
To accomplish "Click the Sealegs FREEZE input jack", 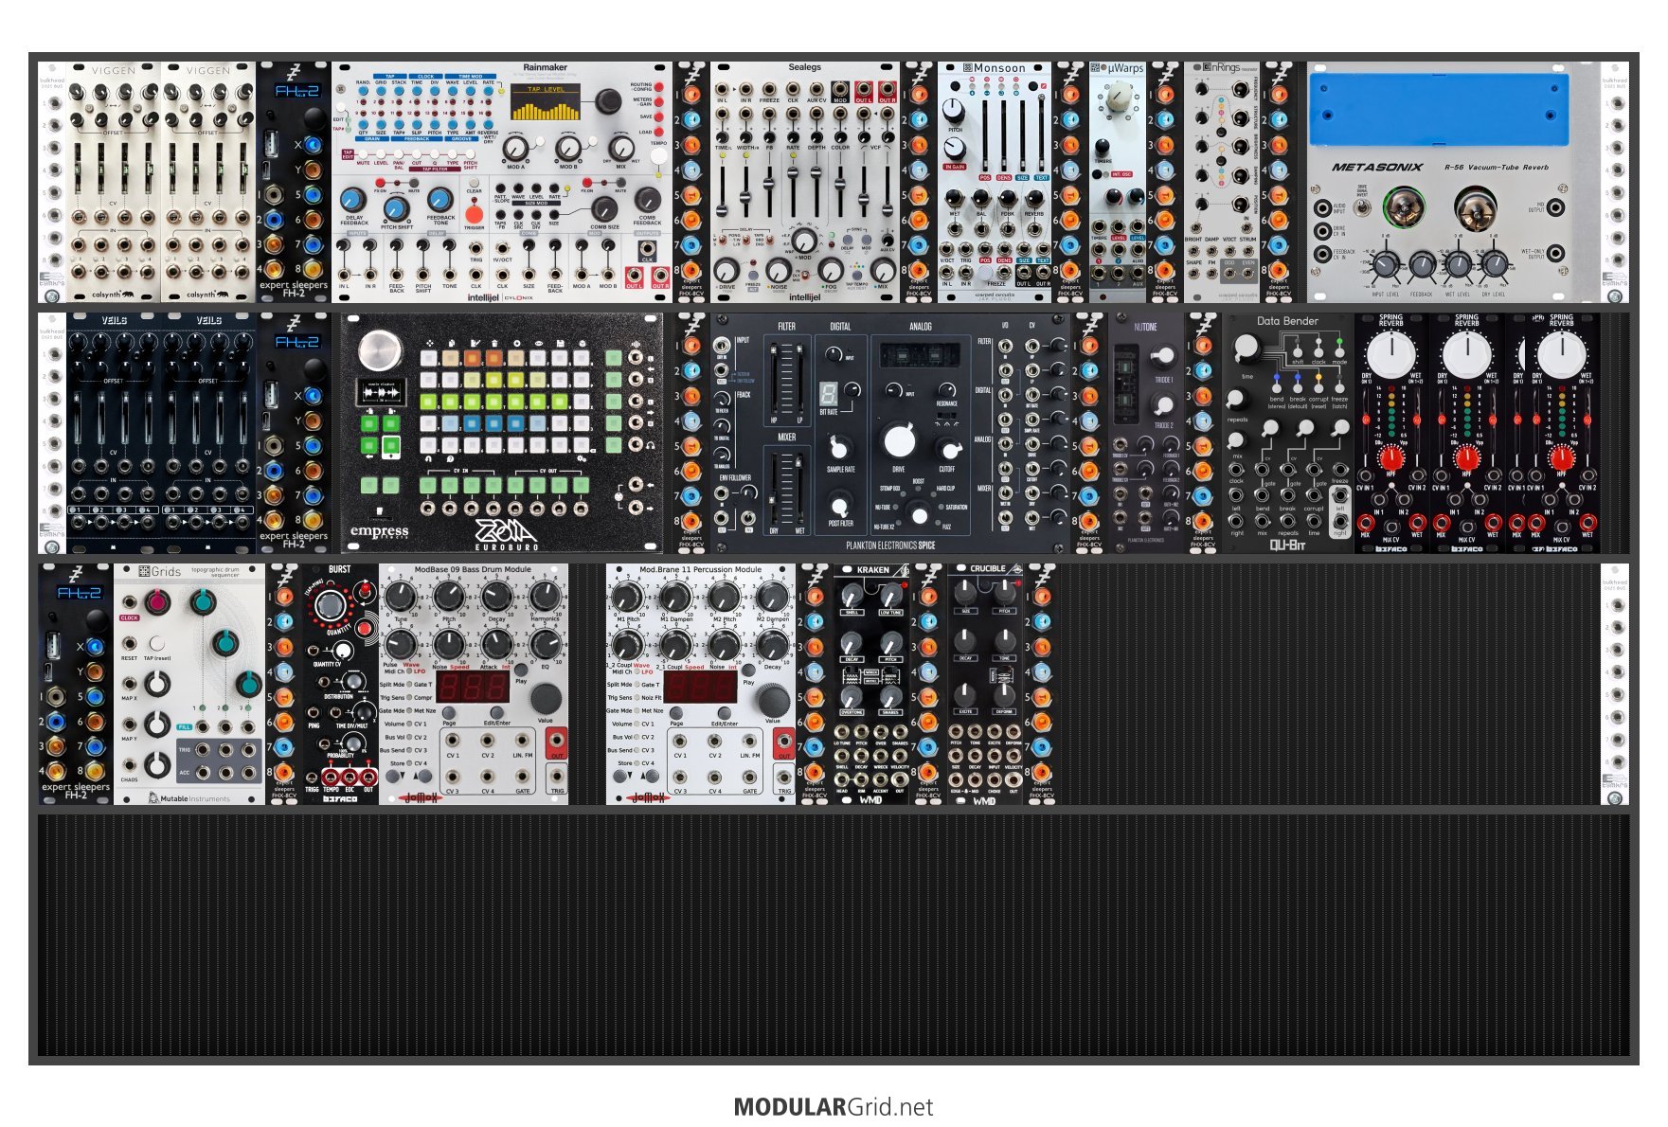I will pos(769,89).
